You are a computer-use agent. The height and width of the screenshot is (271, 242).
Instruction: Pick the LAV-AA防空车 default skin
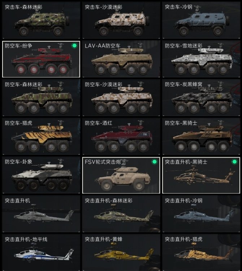point(121,59)
